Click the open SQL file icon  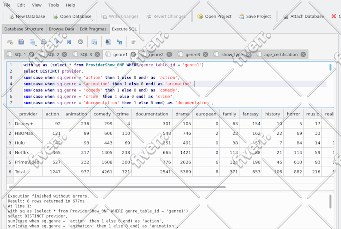(21, 42)
